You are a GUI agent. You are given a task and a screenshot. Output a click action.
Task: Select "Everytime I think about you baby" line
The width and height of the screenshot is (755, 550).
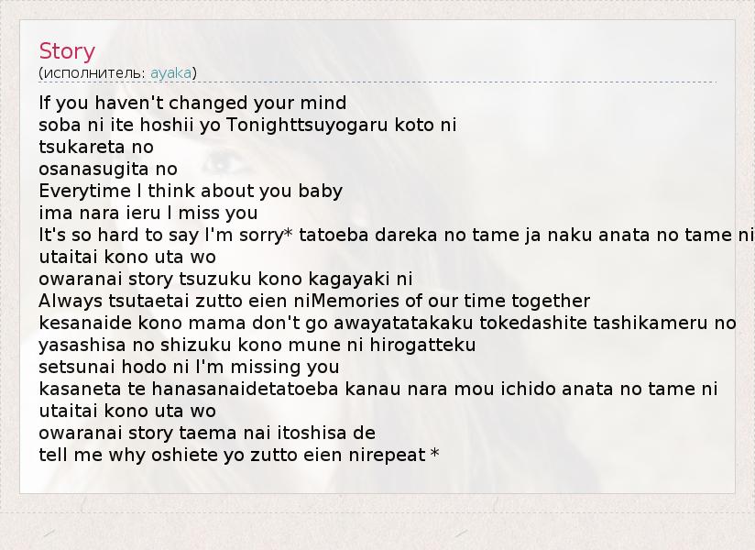pyautogui.click(x=191, y=191)
